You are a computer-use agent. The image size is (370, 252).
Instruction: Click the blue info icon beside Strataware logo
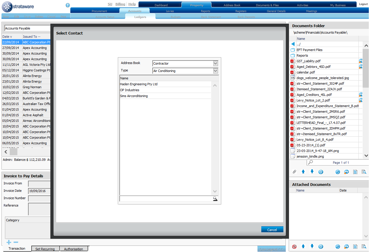tap(68, 5)
